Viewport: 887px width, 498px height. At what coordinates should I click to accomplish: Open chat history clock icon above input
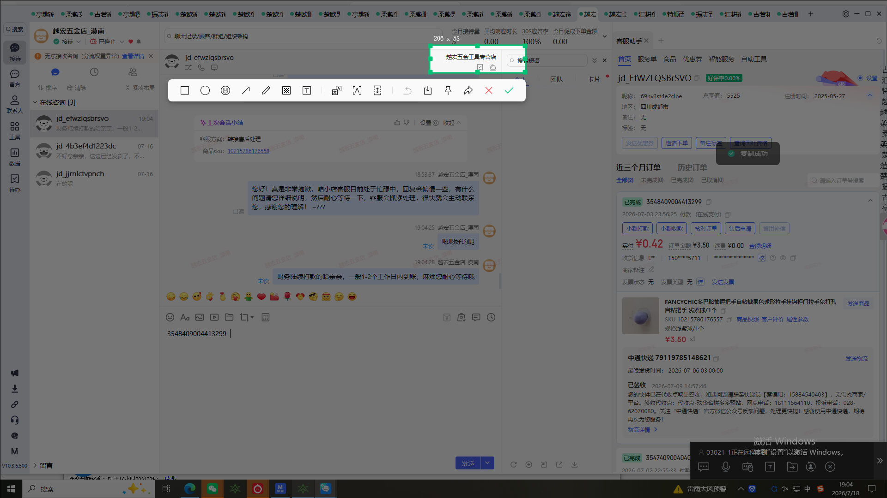coord(491,317)
